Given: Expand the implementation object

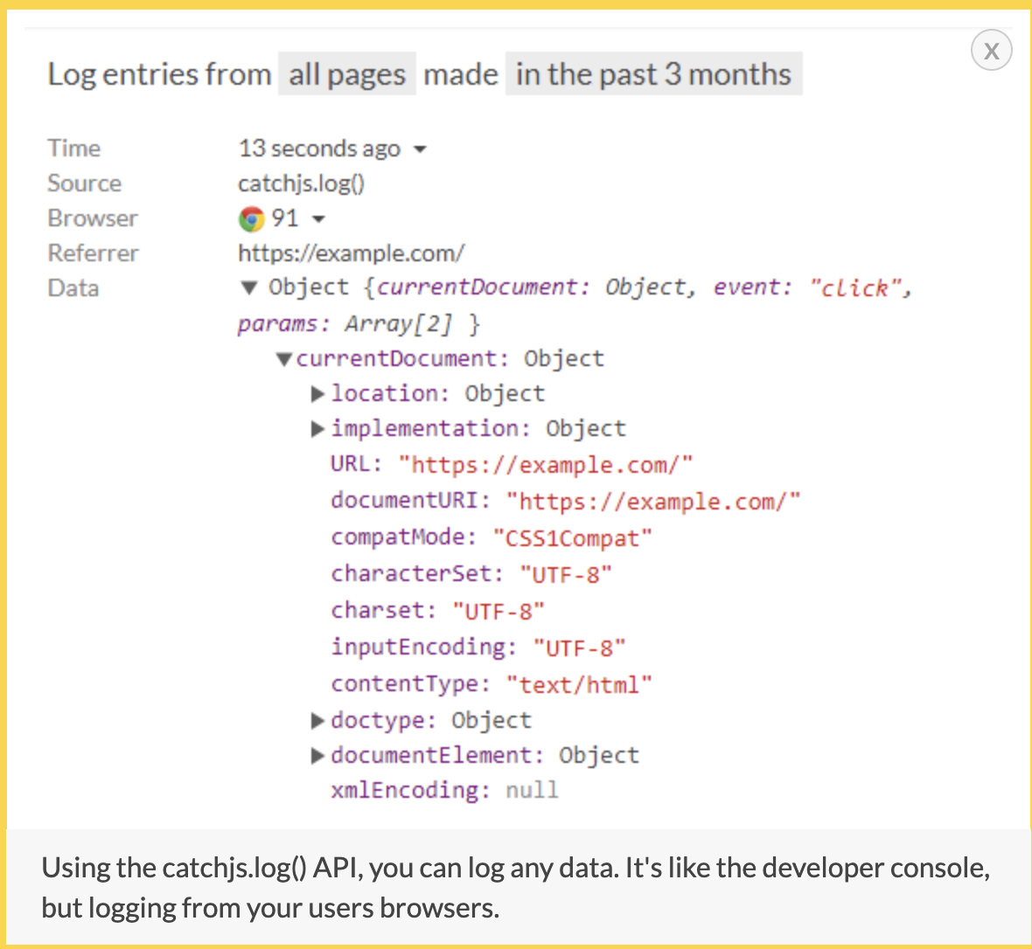Looking at the screenshot, I should pos(318,428).
